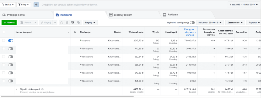
Task: Check the checkbox for the 743,39 zł row
Action: pos(4,49)
